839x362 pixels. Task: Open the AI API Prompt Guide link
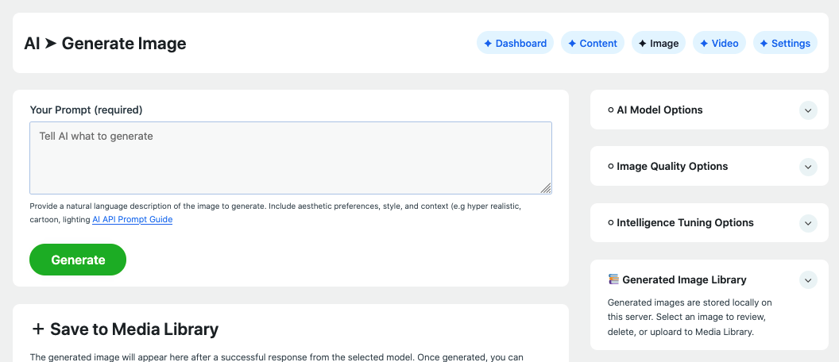pos(132,219)
